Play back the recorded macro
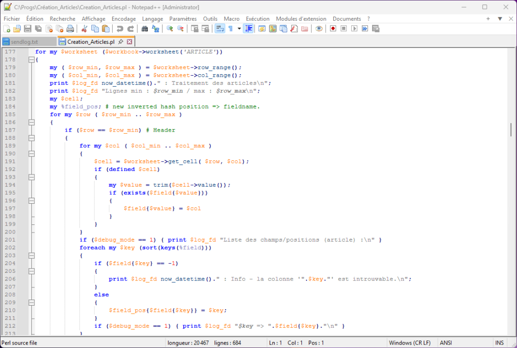Image resolution: width=517 pixels, height=348 pixels. pos(354,29)
